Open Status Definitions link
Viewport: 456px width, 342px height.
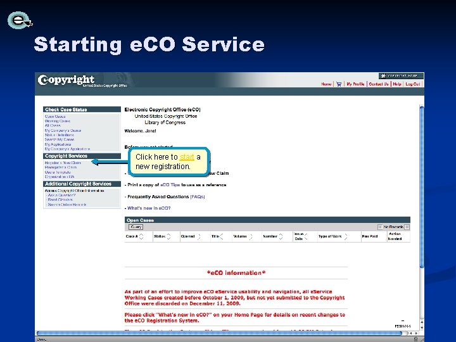tap(60, 135)
